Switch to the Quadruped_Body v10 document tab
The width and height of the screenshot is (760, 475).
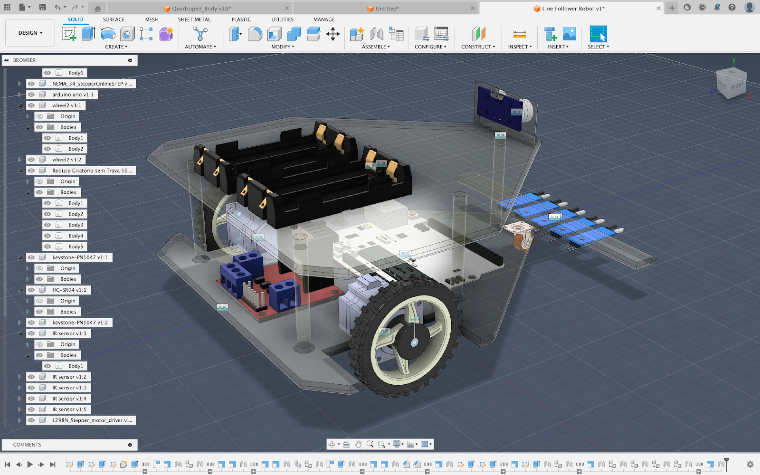(x=199, y=9)
